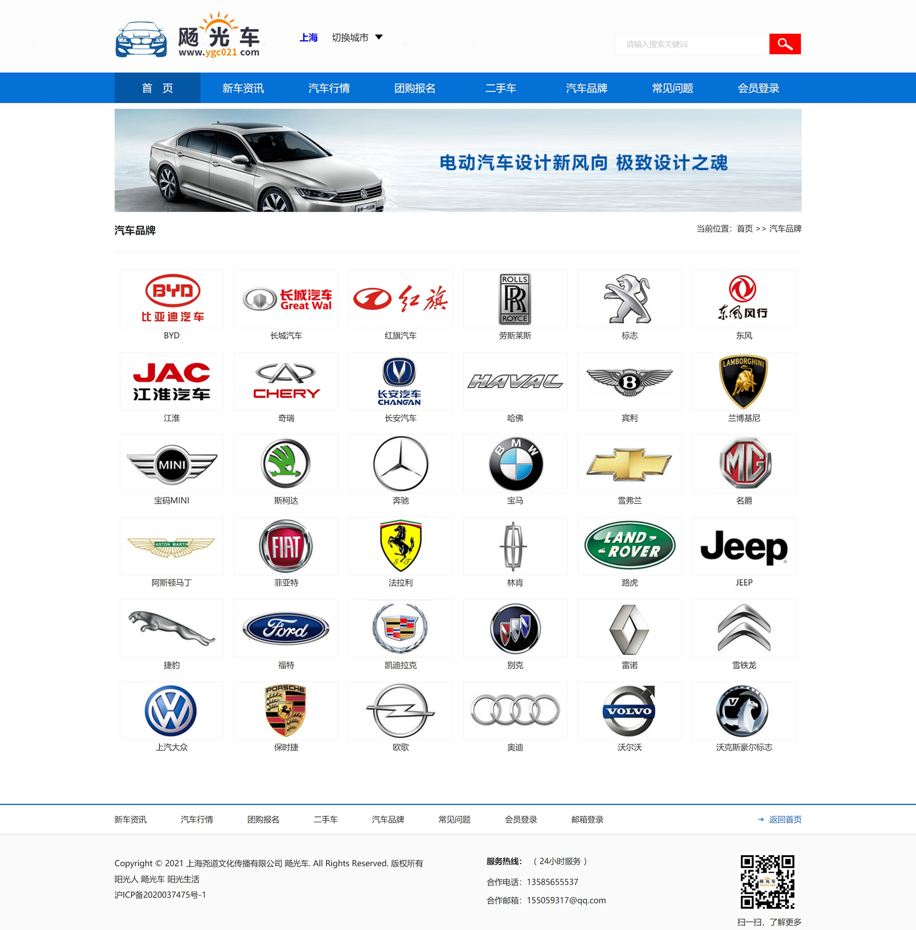Open 常见问题 in the navigation bar
Screen dimensions: 916x930
(672, 88)
